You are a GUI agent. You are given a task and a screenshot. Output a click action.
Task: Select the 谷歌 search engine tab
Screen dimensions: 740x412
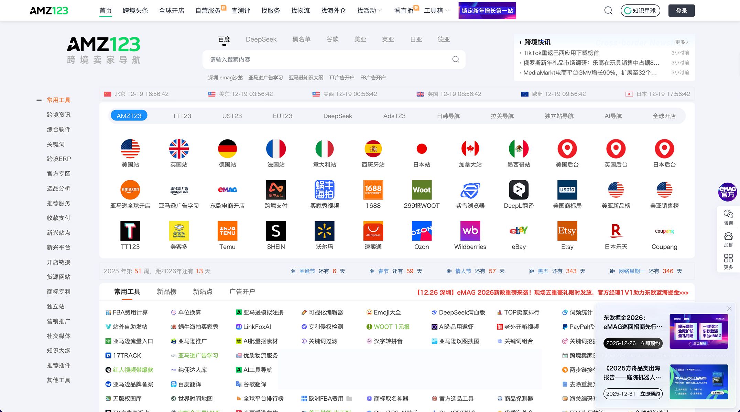point(332,39)
